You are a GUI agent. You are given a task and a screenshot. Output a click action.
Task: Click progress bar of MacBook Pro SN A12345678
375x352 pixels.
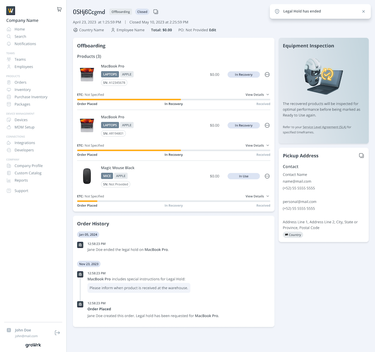[x=173, y=99]
